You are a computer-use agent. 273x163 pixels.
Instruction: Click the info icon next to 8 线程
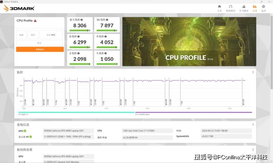click(78, 36)
